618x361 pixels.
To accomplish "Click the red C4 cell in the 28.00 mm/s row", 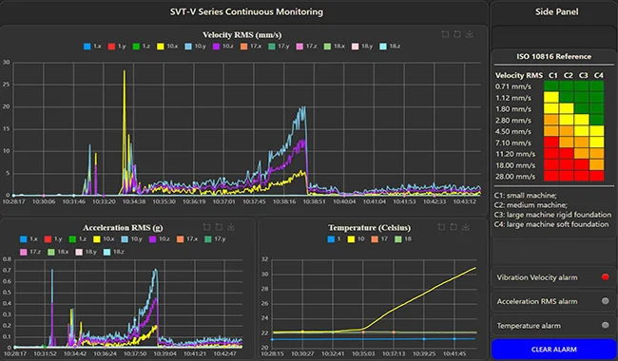I will [597, 176].
